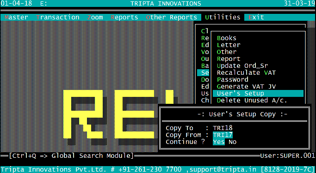The height and width of the screenshot is (173, 316).
Task: Open the Zoom menu
Action: click(95, 17)
